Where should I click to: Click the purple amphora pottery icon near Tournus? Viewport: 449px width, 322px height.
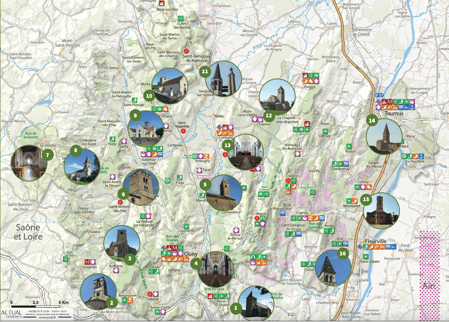378,107
